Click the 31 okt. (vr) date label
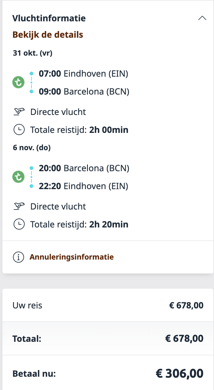Image resolution: width=214 pixels, height=390 pixels. click(x=33, y=53)
